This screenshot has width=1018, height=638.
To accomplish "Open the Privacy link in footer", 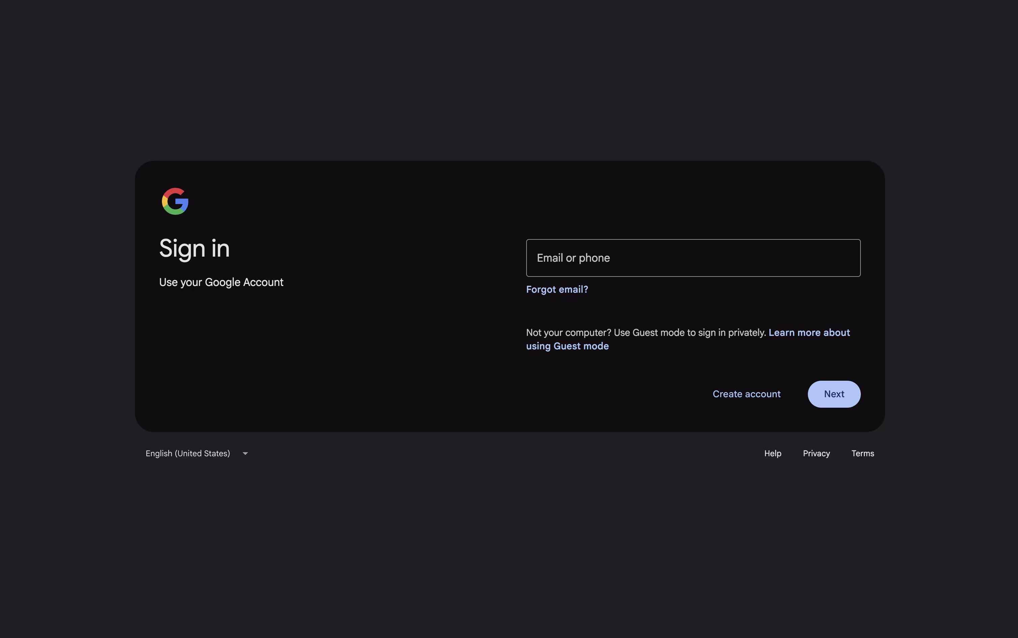I will 816,454.
